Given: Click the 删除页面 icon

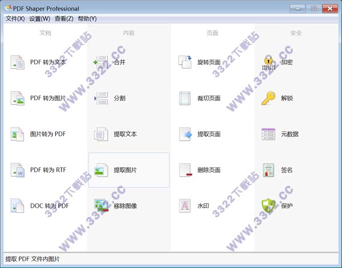Looking at the screenshot, I should pyautogui.click(x=185, y=170).
